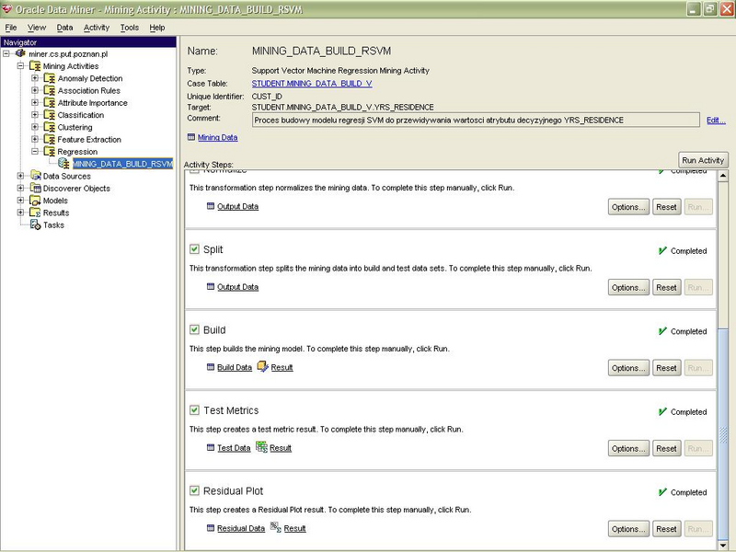Click the miner.cs.put.poznan.pl server icon
The image size is (736, 552).
coord(20,54)
